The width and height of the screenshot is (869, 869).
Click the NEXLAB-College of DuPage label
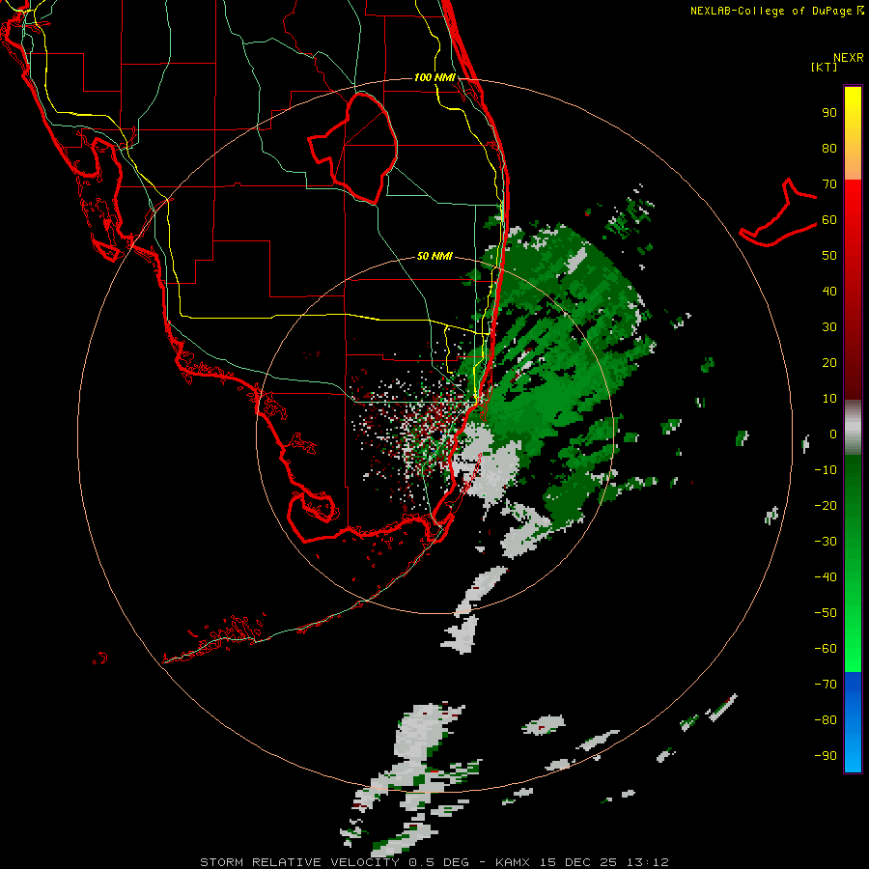pos(777,11)
